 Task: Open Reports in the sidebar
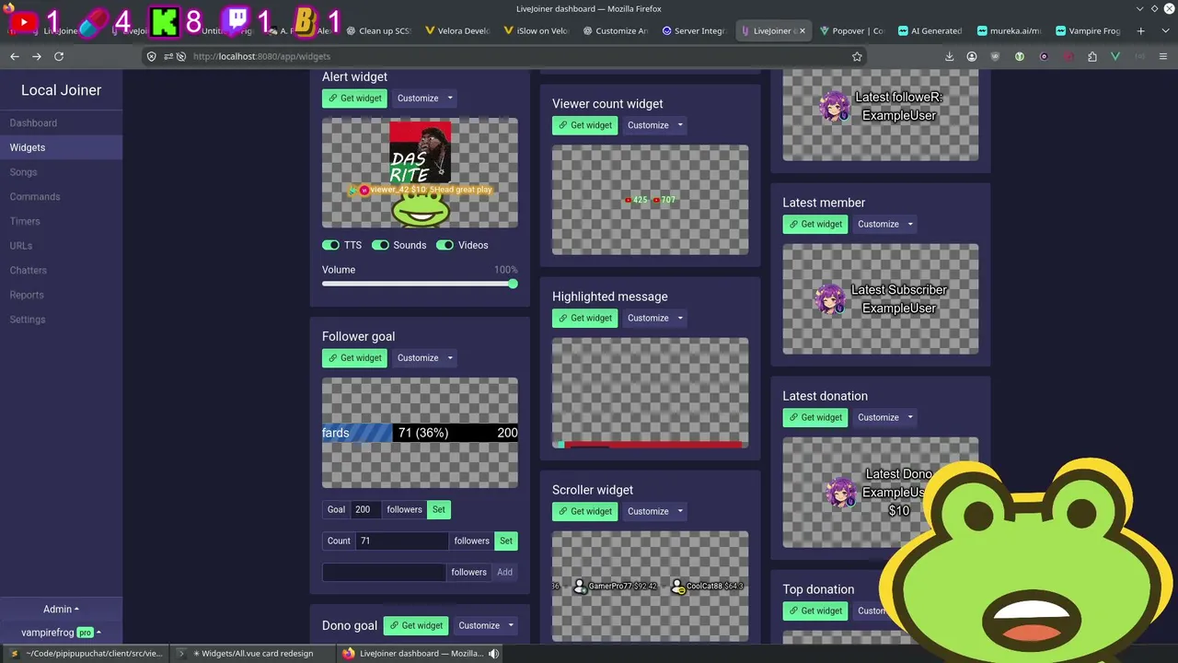pyautogui.click(x=61, y=295)
